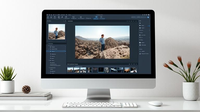Screen dimensions: 200x112
Task: Select the last filmstrip thumbnail with snowy scene
Action: (134, 70)
